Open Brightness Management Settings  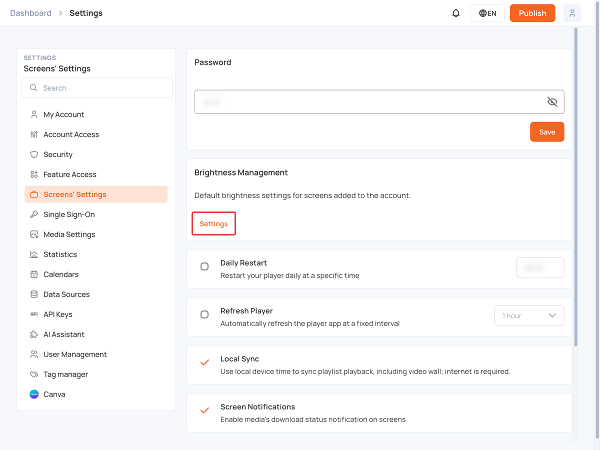pos(213,223)
